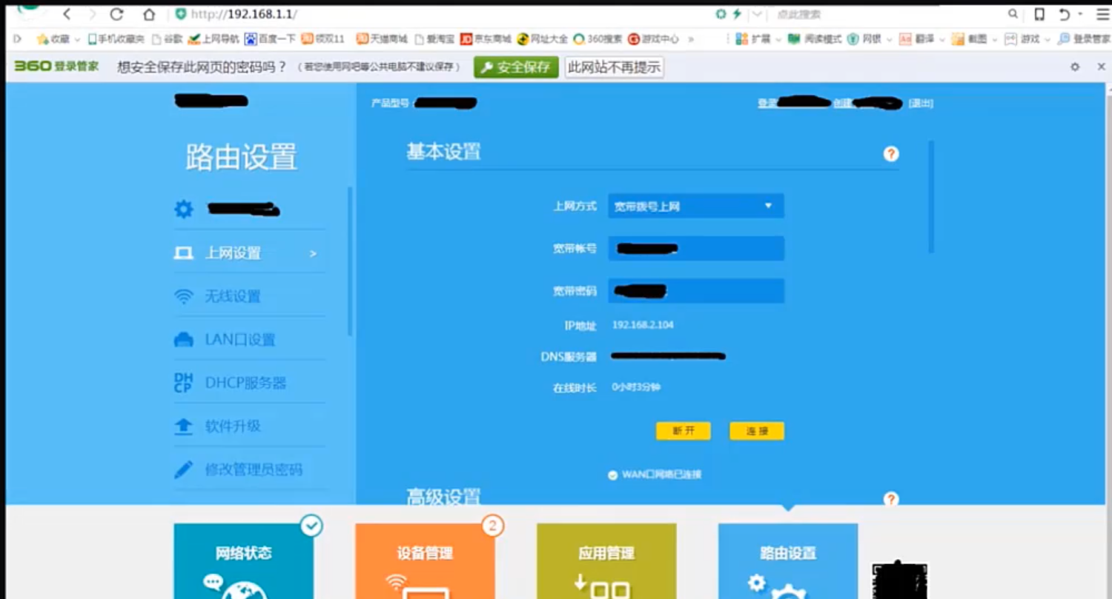Select the LAN口设置 menu item
Viewport: 1112px width, 599px height.
coord(239,340)
